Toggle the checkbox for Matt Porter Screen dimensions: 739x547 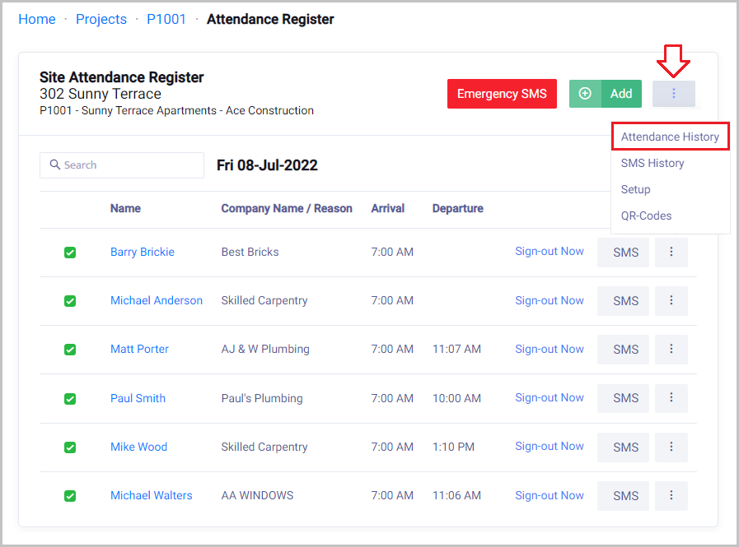pos(70,350)
